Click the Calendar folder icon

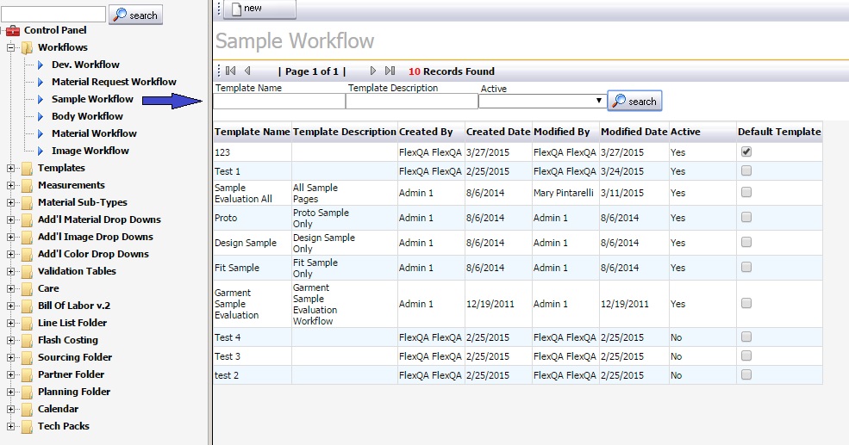tap(27, 410)
